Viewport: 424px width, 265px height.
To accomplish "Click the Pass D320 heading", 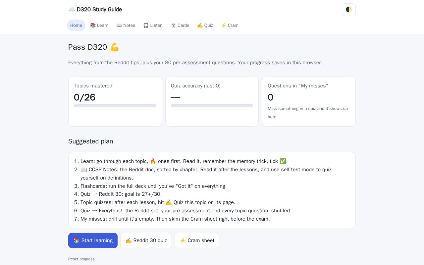I will [94, 47].
